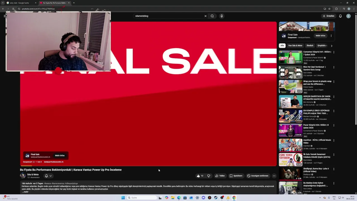Open taskbar clock showing 18:11

350,198
